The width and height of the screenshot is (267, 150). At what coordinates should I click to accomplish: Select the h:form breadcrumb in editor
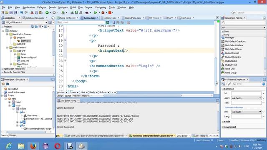pyautogui.click(x=103, y=92)
